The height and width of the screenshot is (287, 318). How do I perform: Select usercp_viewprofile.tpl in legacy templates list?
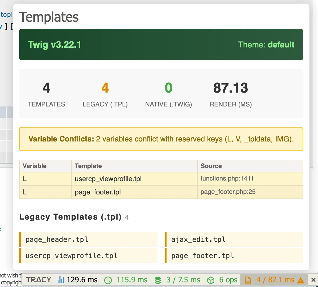pos(88,255)
